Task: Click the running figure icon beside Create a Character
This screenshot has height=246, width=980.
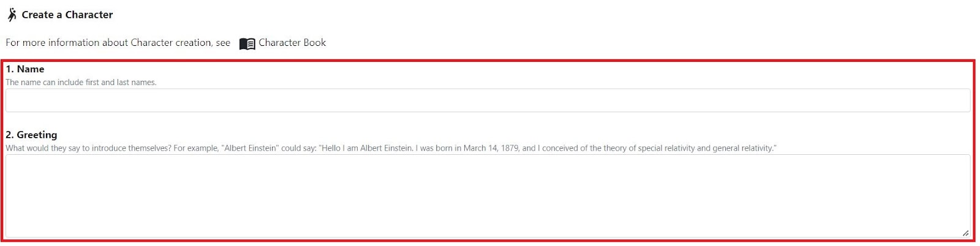Action: (x=12, y=15)
